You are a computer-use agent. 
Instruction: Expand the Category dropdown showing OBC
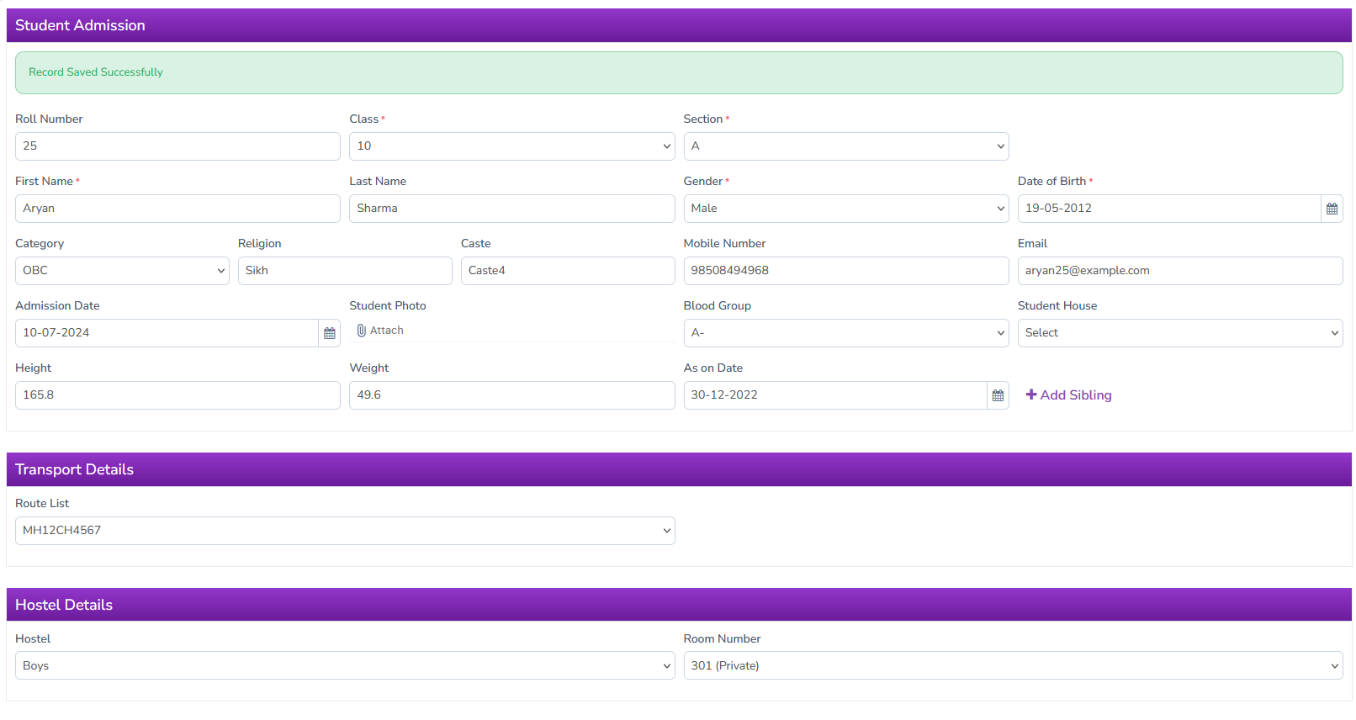[122, 271]
